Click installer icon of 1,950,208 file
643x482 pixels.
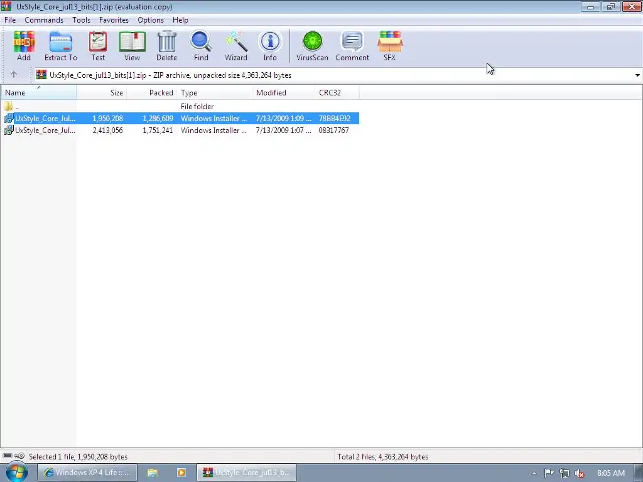(9, 119)
